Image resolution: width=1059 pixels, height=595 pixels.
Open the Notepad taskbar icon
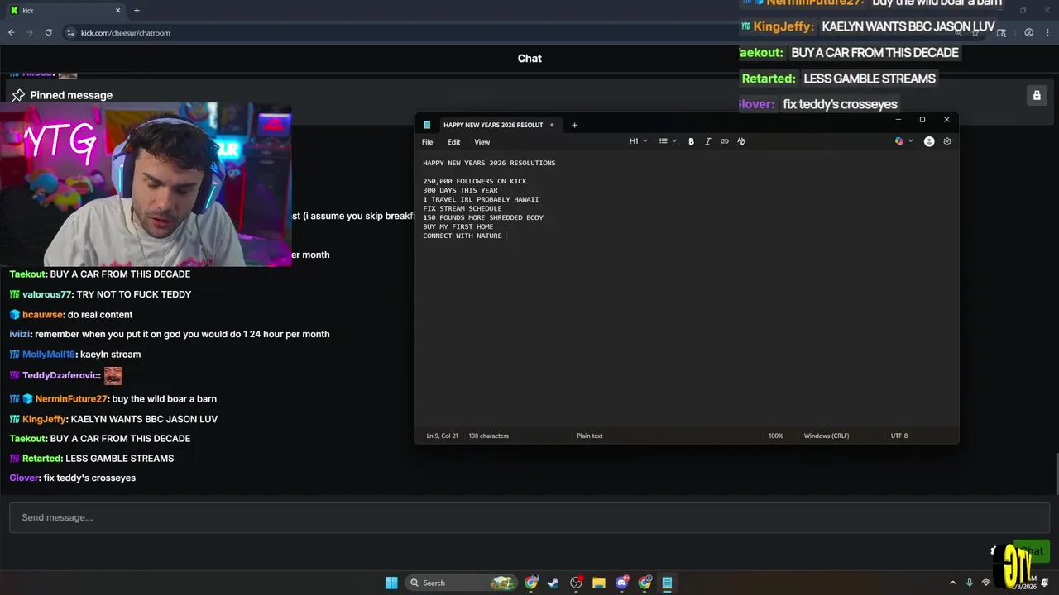[x=667, y=583]
